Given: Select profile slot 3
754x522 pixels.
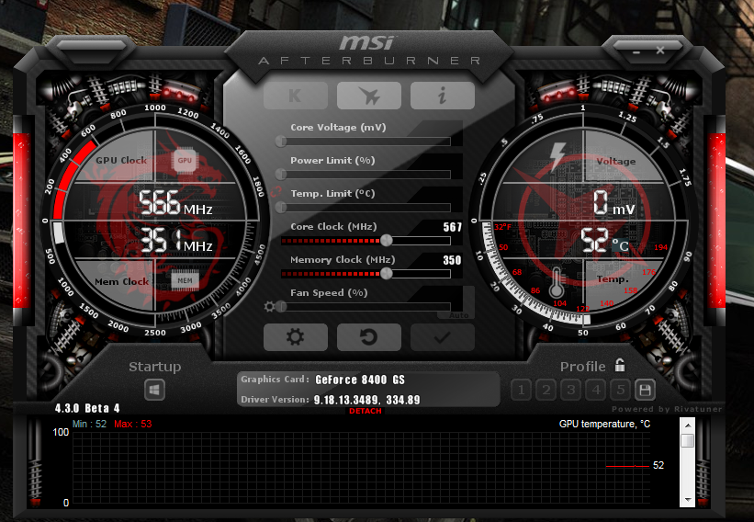Looking at the screenshot, I should pos(571,390).
